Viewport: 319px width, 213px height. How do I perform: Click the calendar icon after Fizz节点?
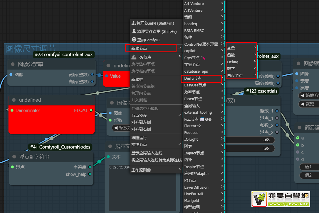click(x=202, y=119)
